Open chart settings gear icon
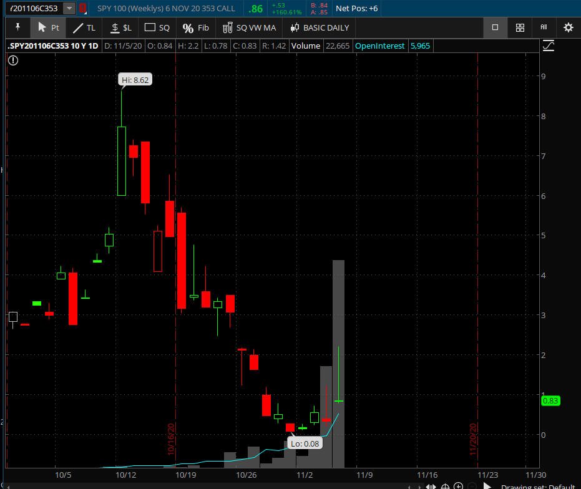Image resolution: width=581 pixels, height=489 pixels. pos(568,27)
